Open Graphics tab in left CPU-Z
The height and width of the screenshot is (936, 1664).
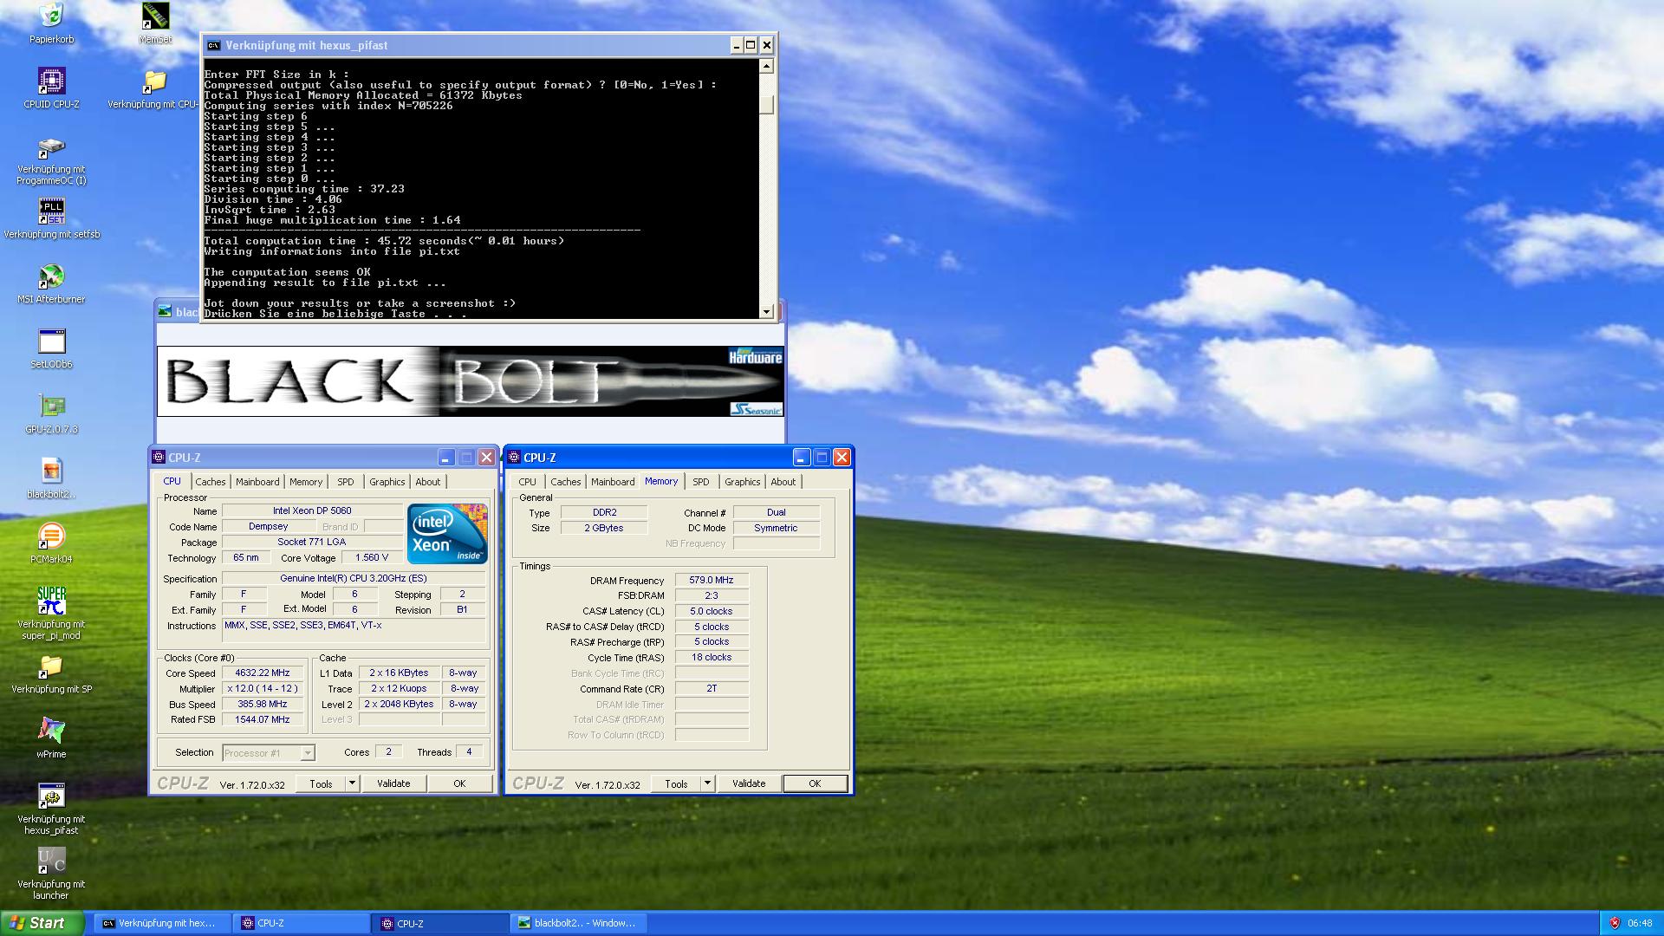click(387, 482)
